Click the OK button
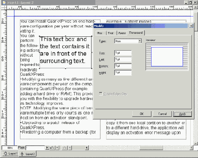This screenshot has height=158, width=198. (142, 114)
